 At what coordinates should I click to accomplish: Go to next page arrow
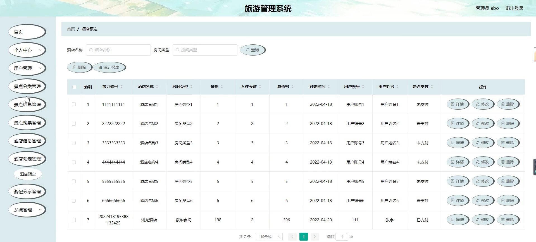click(315, 237)
